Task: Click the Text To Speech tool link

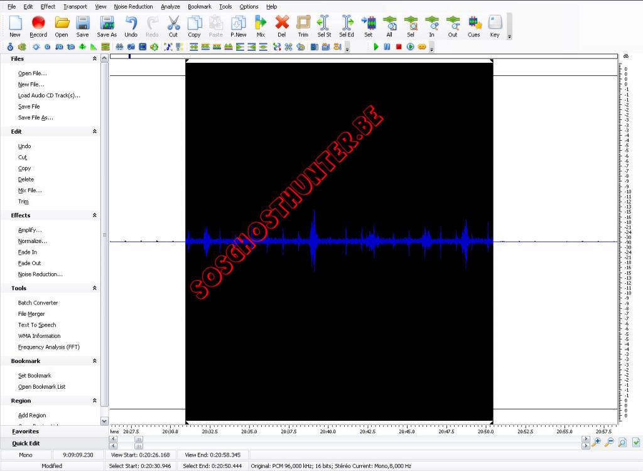Action: click(37, 325)
